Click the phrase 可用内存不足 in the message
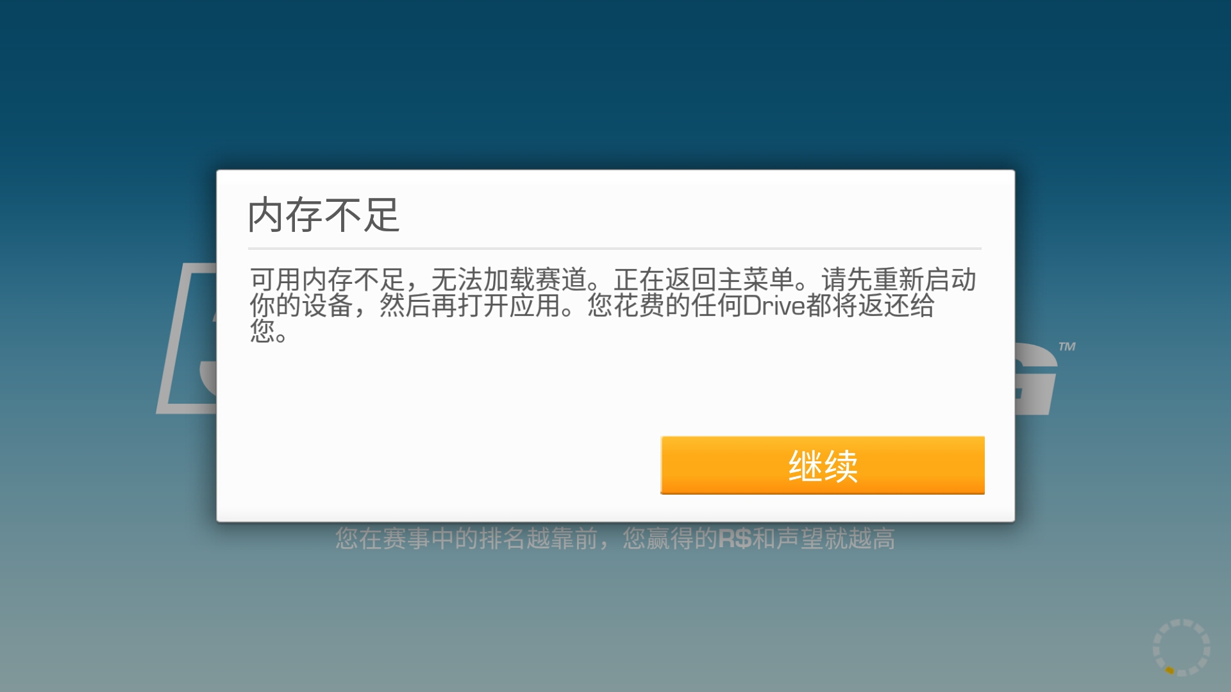The width and height of the screenshot is (1231, 692). [327, 280]
